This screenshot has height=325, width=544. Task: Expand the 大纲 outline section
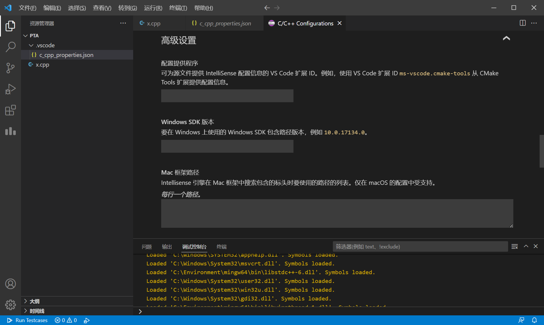[77, 301]
